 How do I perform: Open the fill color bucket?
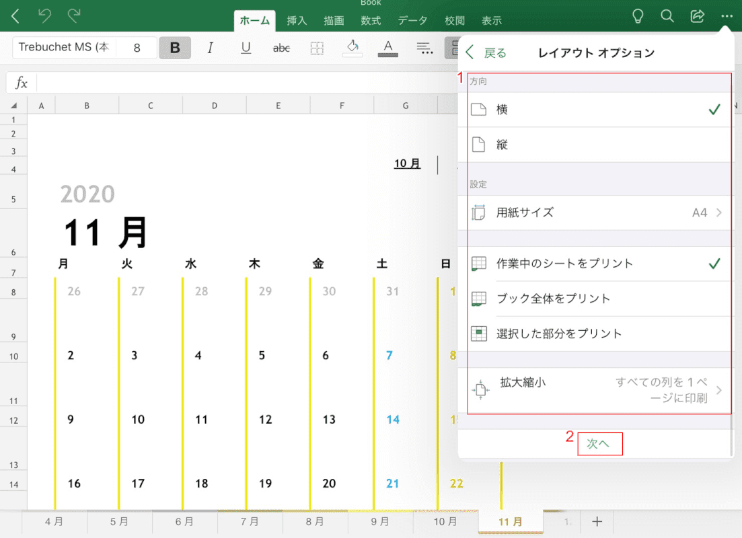click(x=352, y=48)
